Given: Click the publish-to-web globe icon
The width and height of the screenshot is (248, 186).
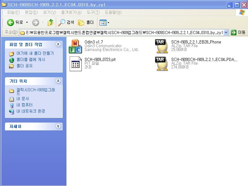Looking at the screenshot, I should [x=12, y=60].
